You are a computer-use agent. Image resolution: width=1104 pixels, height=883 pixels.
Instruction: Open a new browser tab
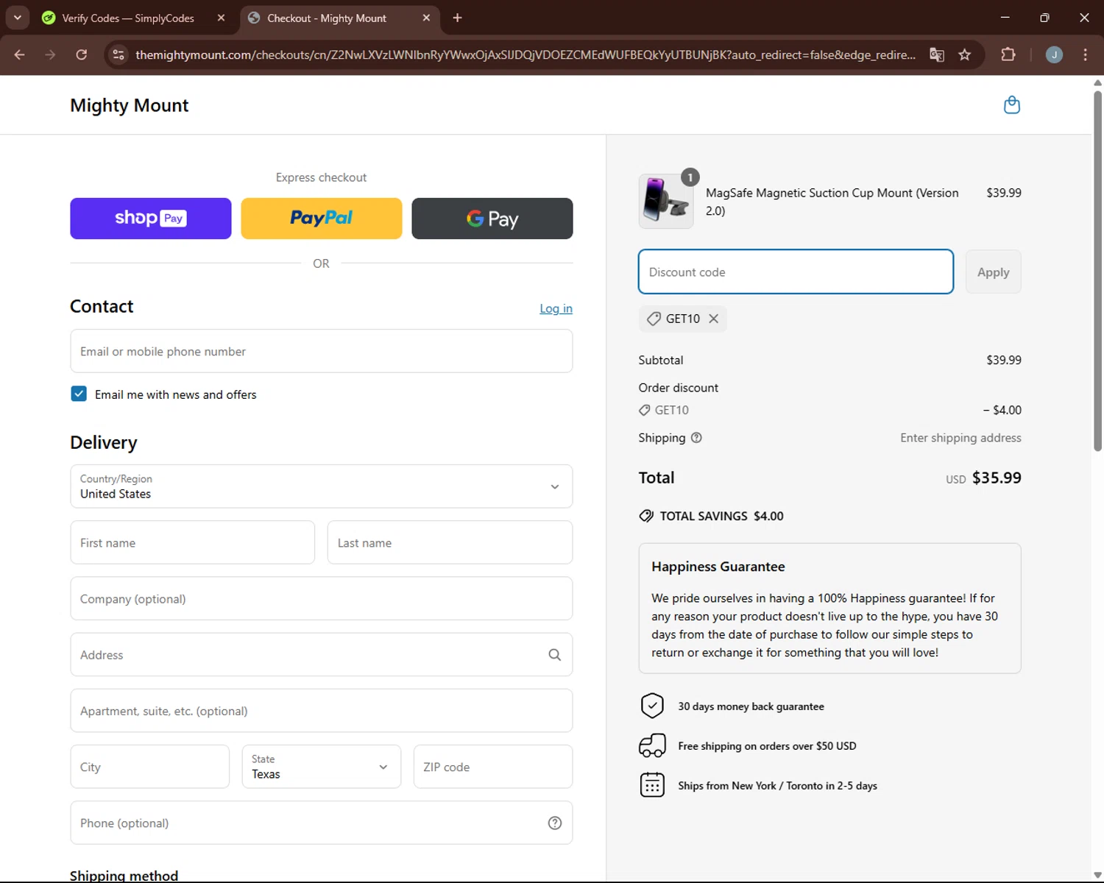coord(457,18)
